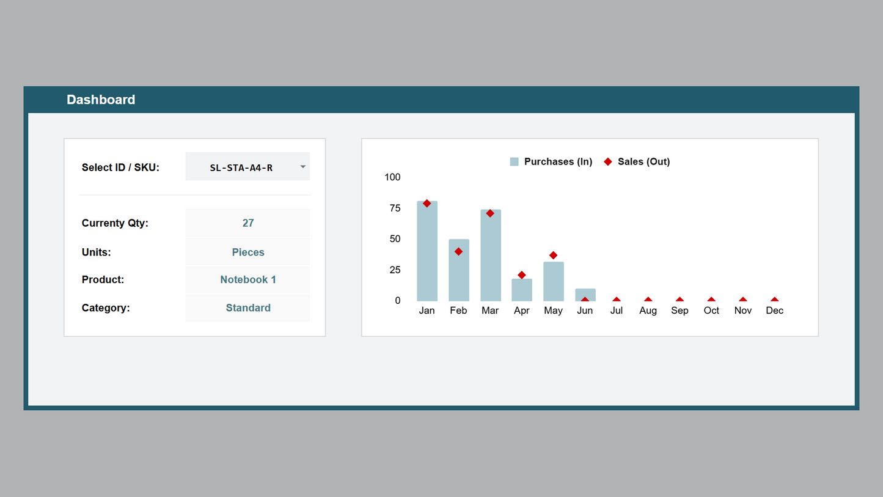This screenshot has width=883, height=497.
Task: Click the Current Qty value 27
Action: click(247, 223)
